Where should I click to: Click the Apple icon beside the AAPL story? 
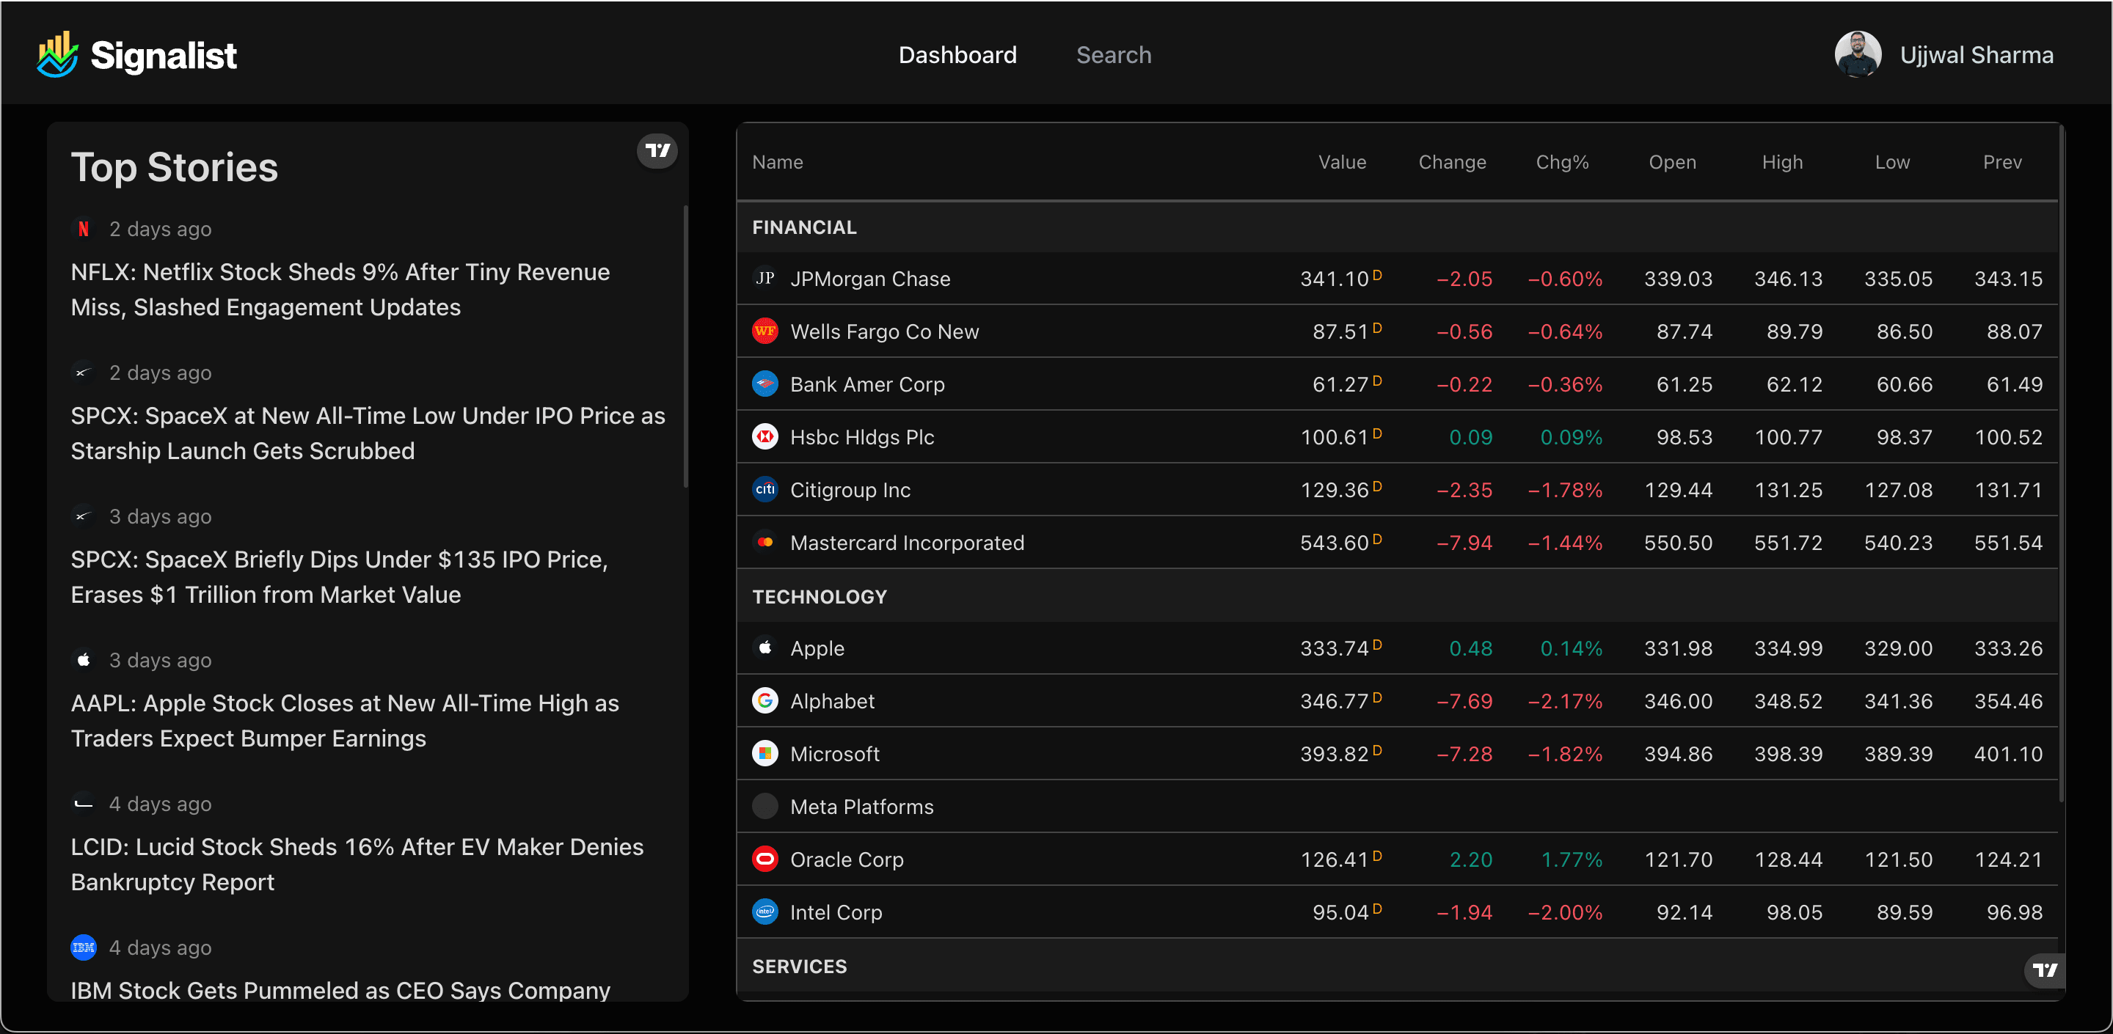click(x=83, y=659)
